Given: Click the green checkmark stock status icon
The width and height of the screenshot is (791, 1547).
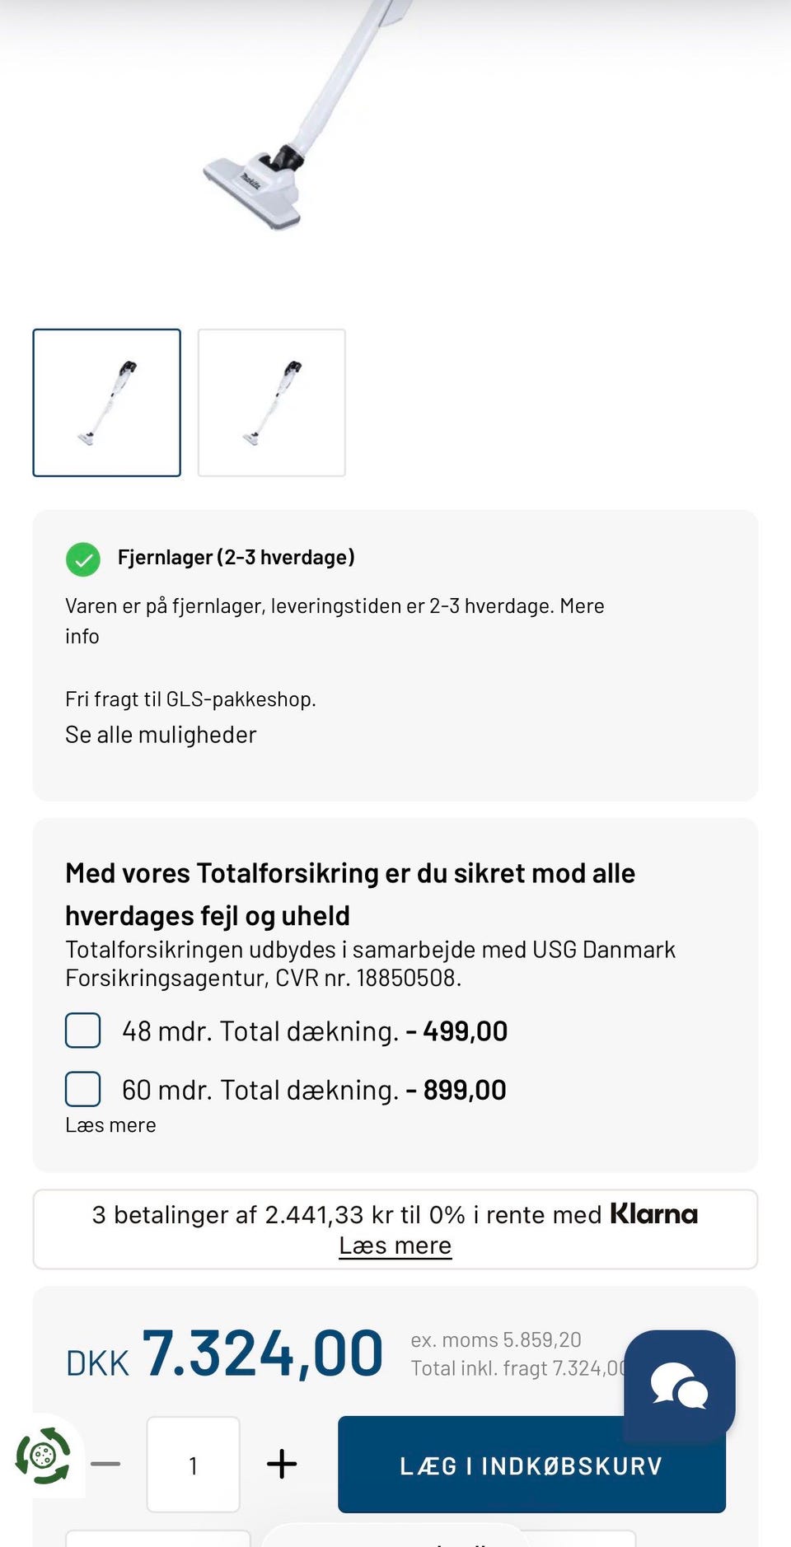Looking at the screenshot, I should (85, 558).
